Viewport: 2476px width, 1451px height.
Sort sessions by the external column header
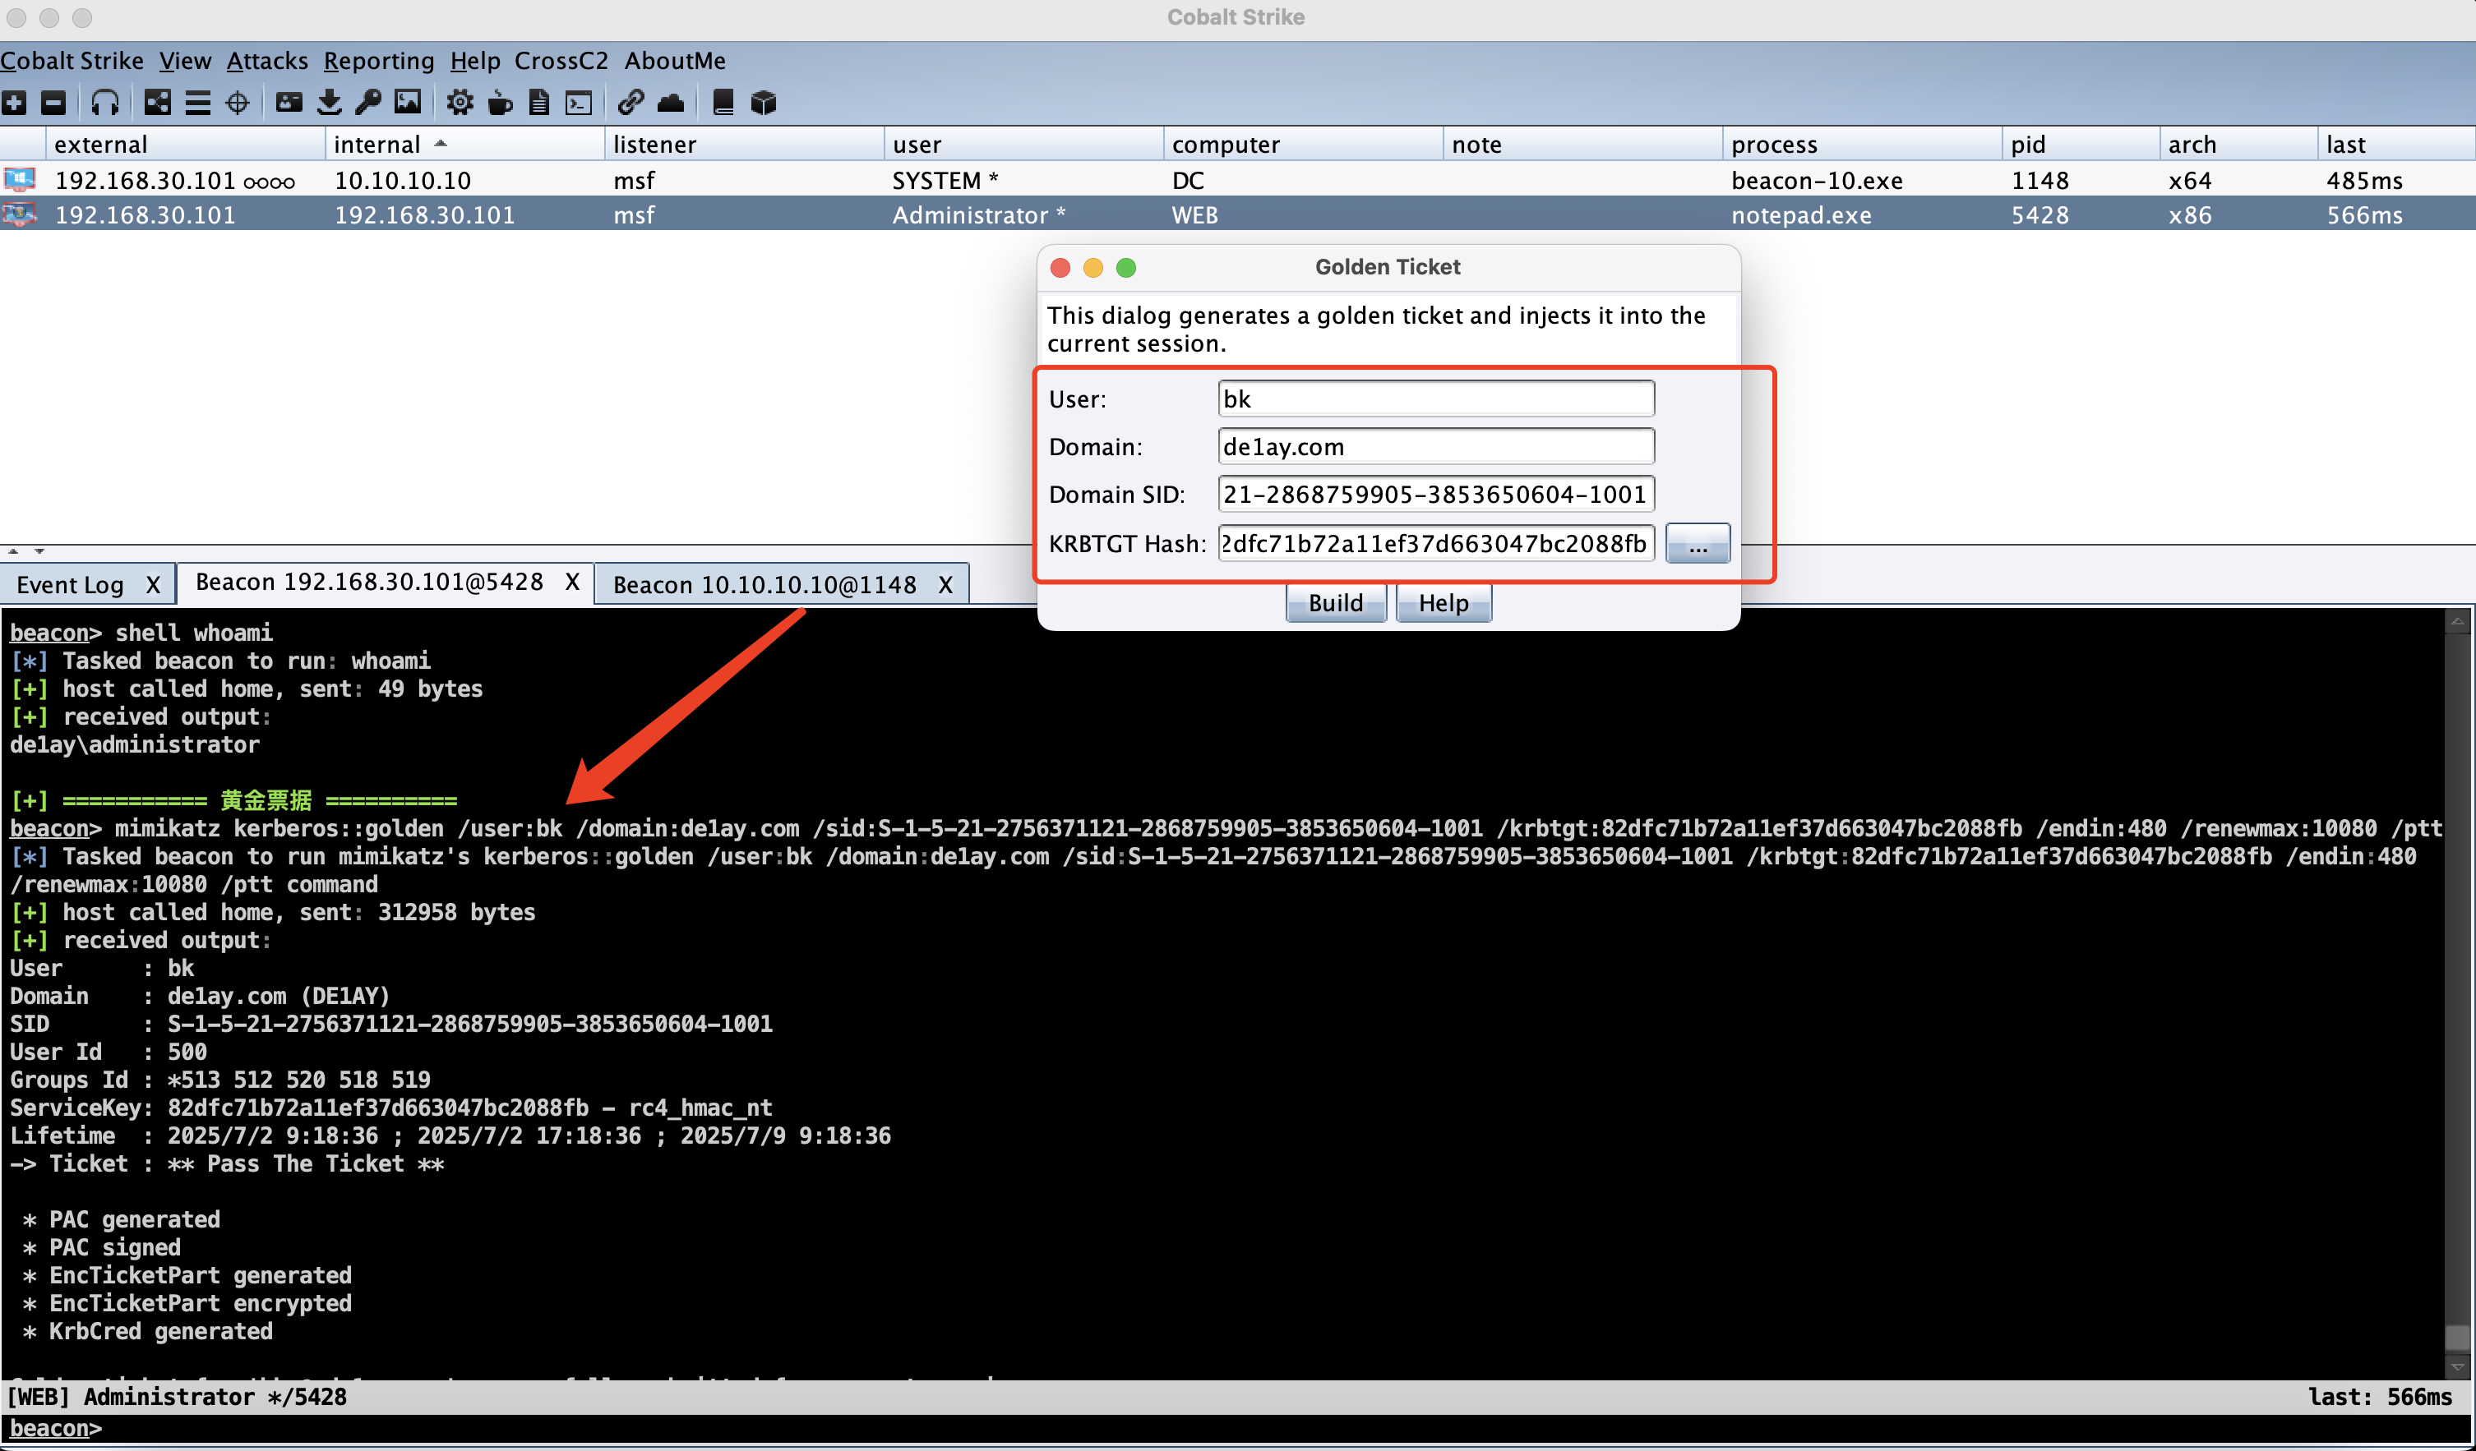click(185, 145)
